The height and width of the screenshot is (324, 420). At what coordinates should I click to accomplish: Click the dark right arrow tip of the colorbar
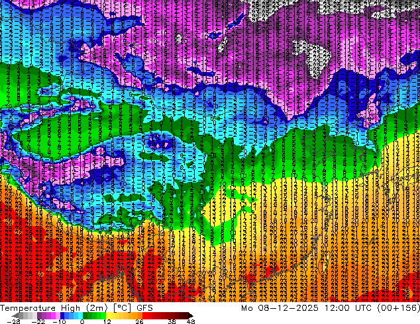(190, 315)
